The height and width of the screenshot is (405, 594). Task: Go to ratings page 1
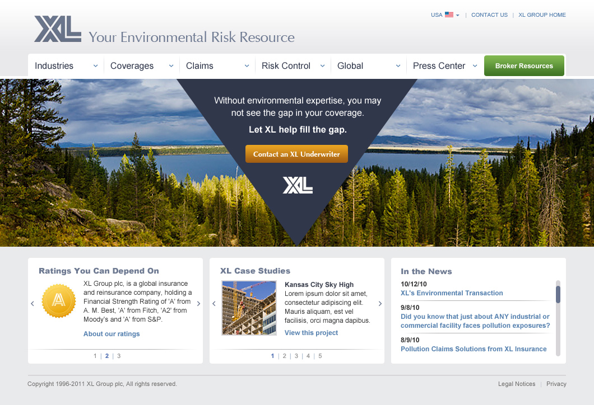pos(95,356)
